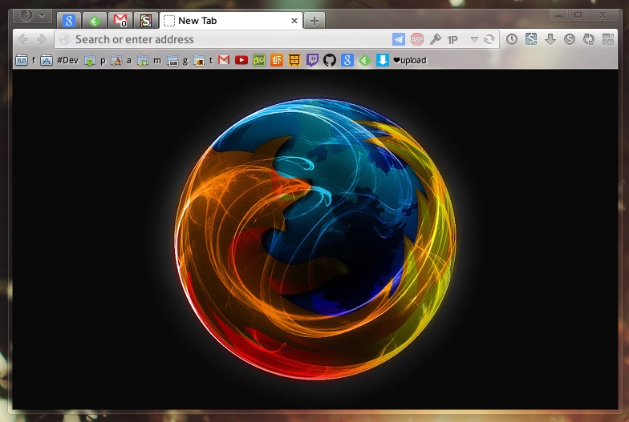The width and height of the screenshot is (629, 422).
Task: Click the globe site identity icon
Action: point(64,39)
